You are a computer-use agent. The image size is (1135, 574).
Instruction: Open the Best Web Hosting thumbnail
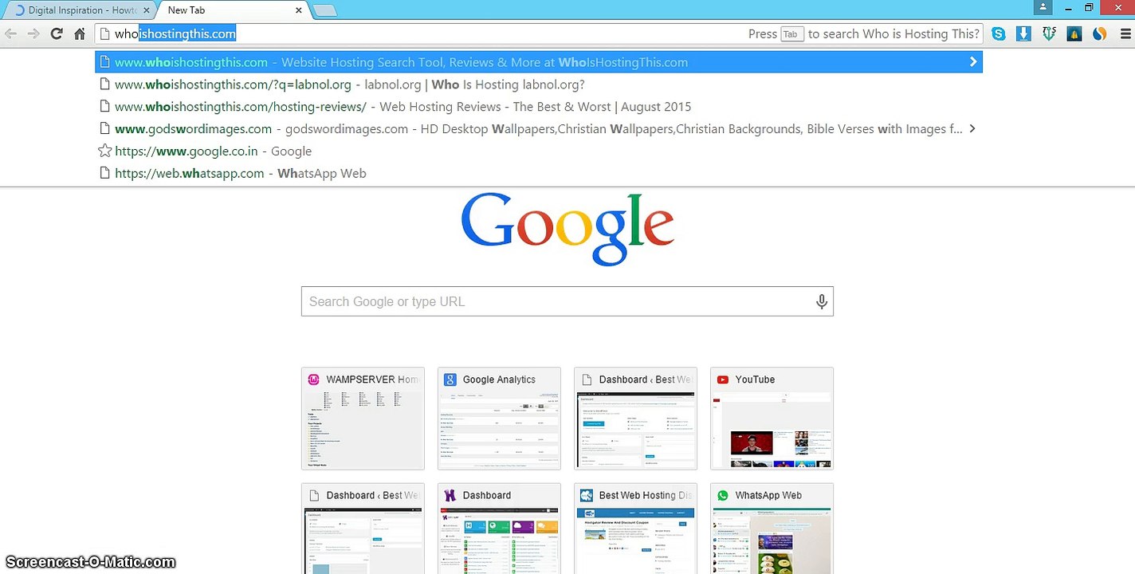[635, 529]
